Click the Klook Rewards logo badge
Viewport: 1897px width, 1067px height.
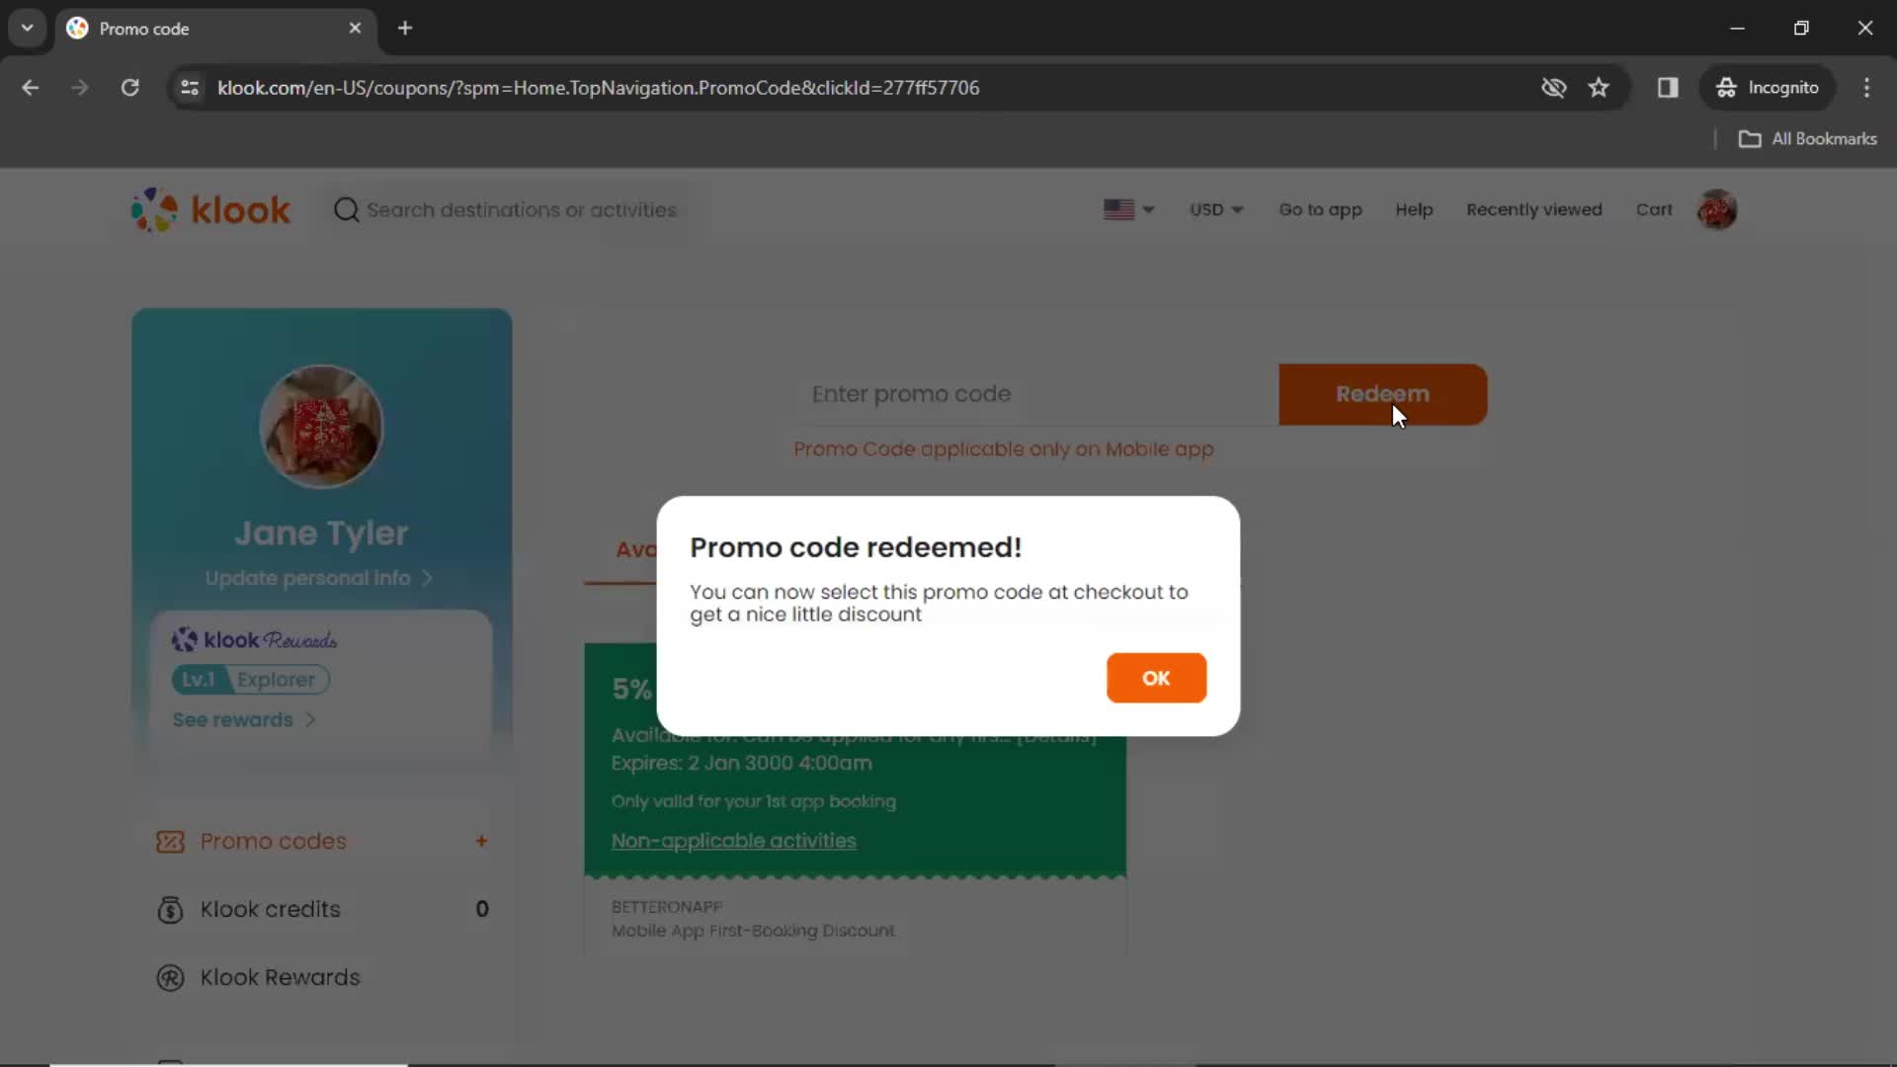[254, 640]
